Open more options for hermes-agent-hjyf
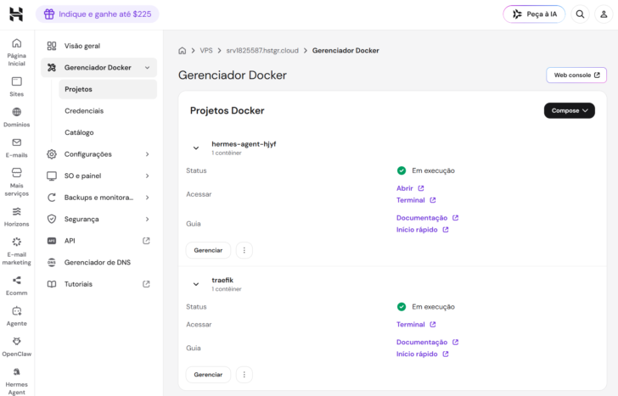 [x=244, y=250]
